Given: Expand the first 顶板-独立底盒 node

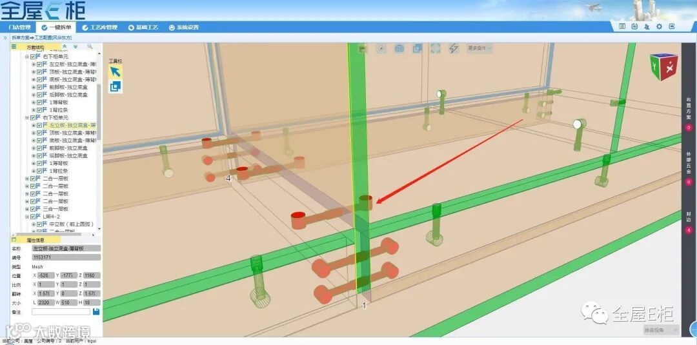Looking at the screenshot, I should point(34,72).
